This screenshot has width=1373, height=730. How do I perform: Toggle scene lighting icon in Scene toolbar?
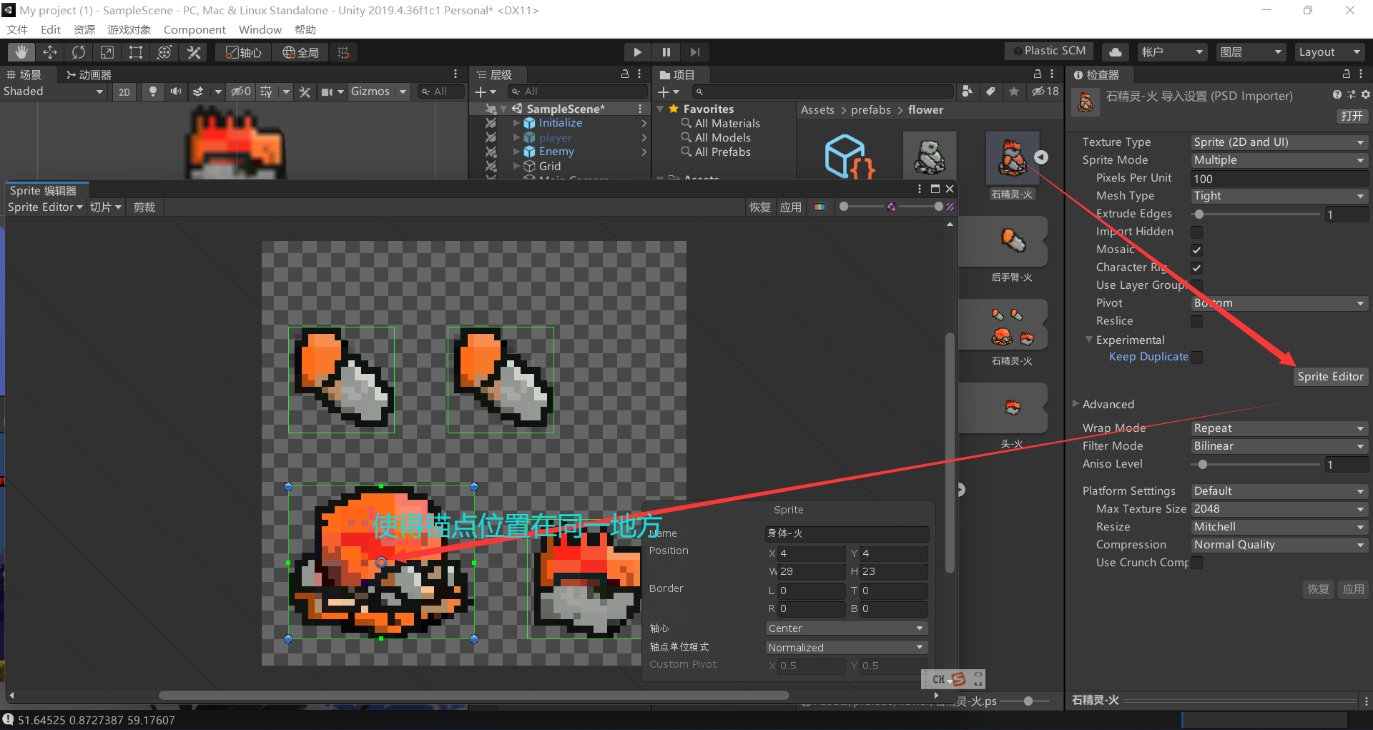coord(152,92)
